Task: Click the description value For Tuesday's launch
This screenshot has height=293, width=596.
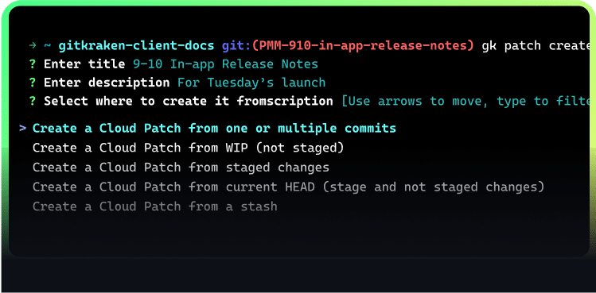Action: tap(251, 83)
